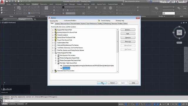188x106 pixels.
Task: Click the tree list scrollbar thumb
Action: [117, 42]
